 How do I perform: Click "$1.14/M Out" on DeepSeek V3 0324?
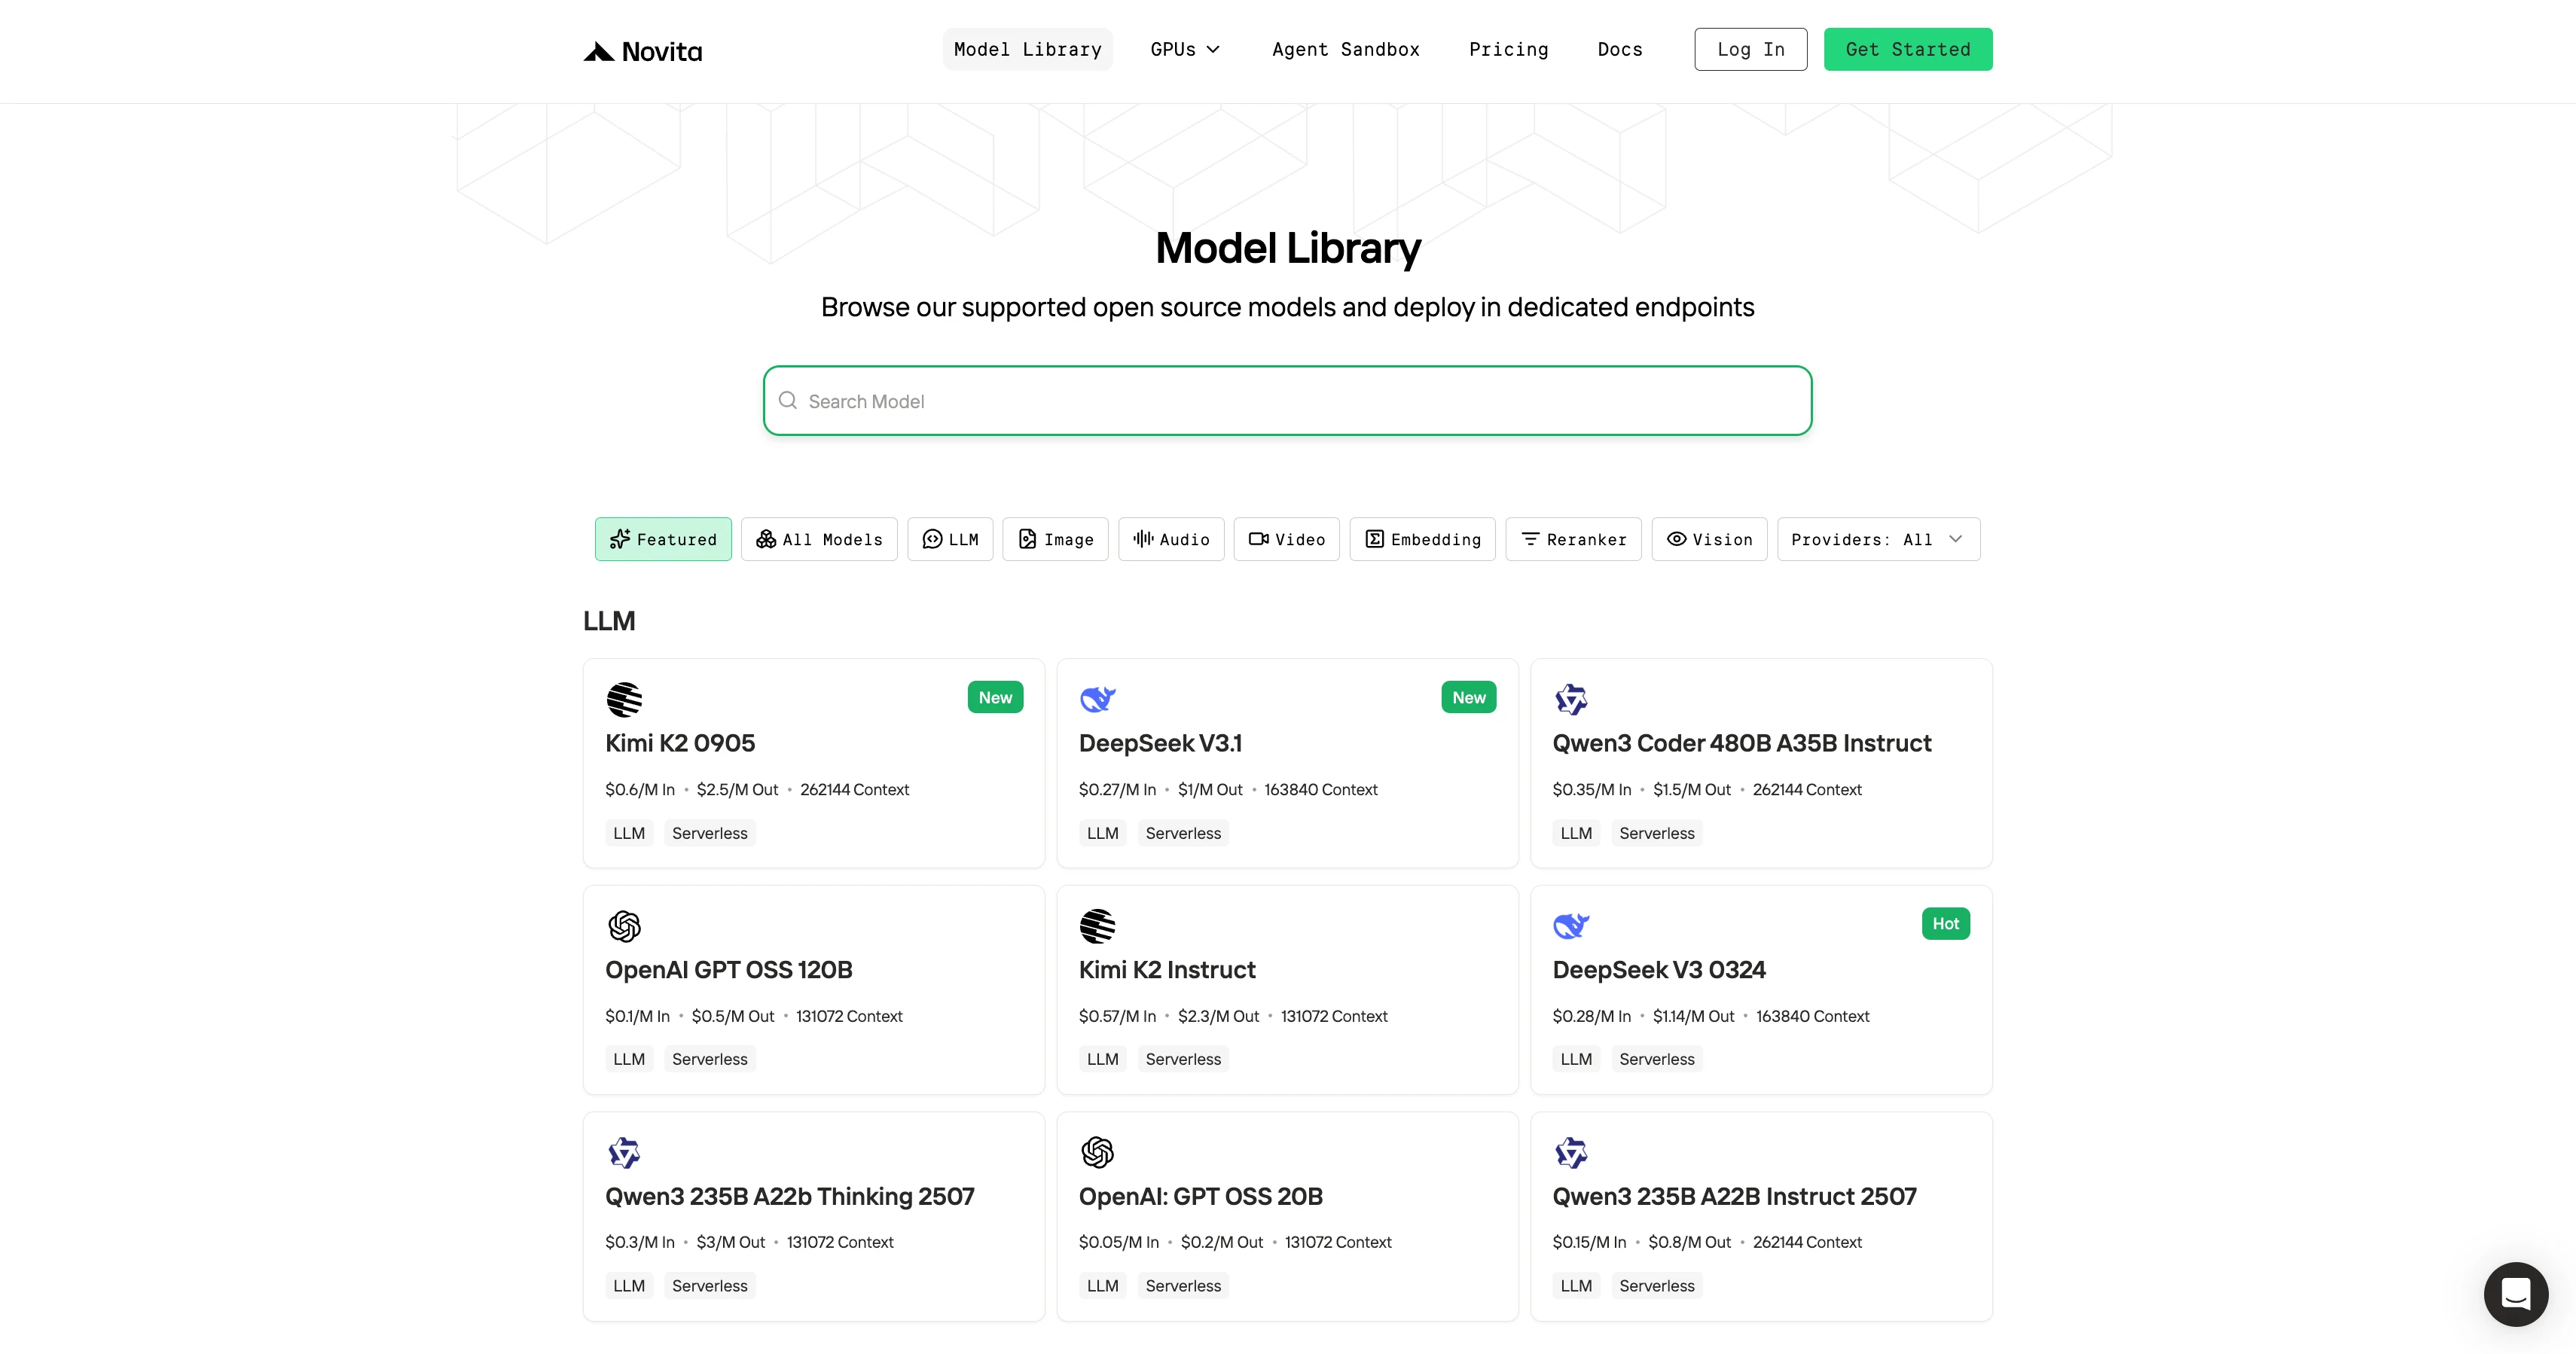(1694, 1016)
